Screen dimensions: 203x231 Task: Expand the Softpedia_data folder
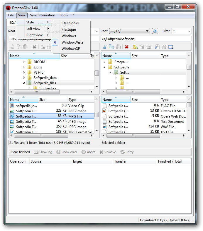pos(24,78)
